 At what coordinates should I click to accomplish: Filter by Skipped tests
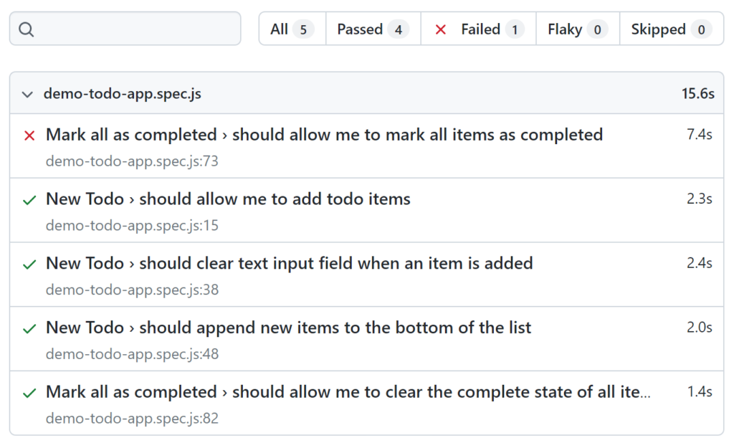click(670, 29)
